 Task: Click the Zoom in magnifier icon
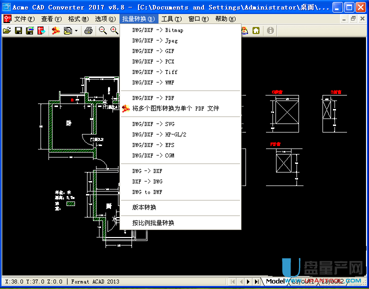pos(114,31)
